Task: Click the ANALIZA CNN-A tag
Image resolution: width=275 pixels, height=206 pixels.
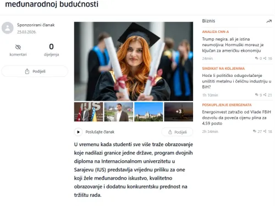Action: pos(216,32)
